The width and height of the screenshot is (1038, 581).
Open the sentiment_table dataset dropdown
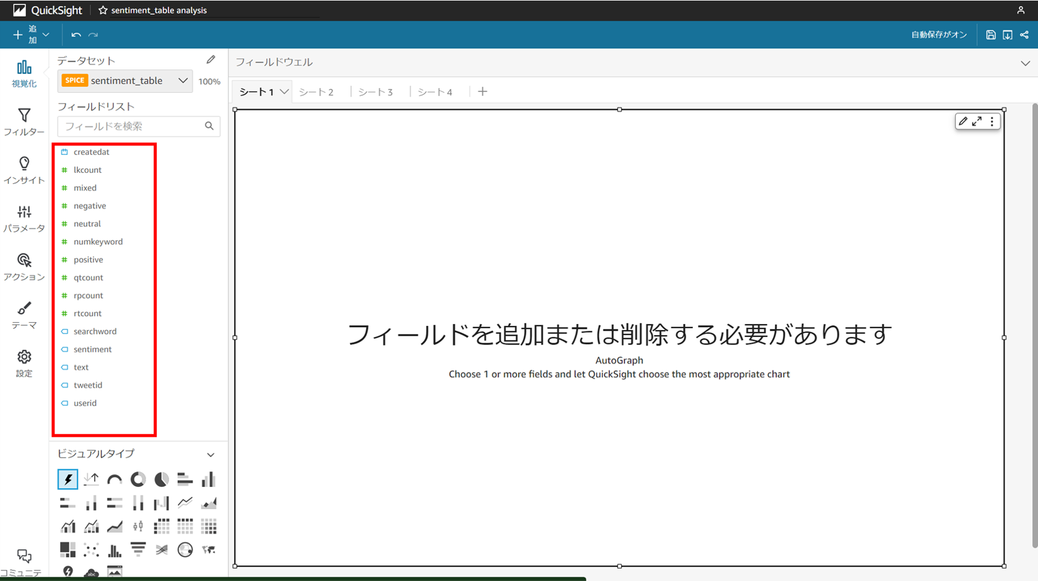click(x=183, y=81)
